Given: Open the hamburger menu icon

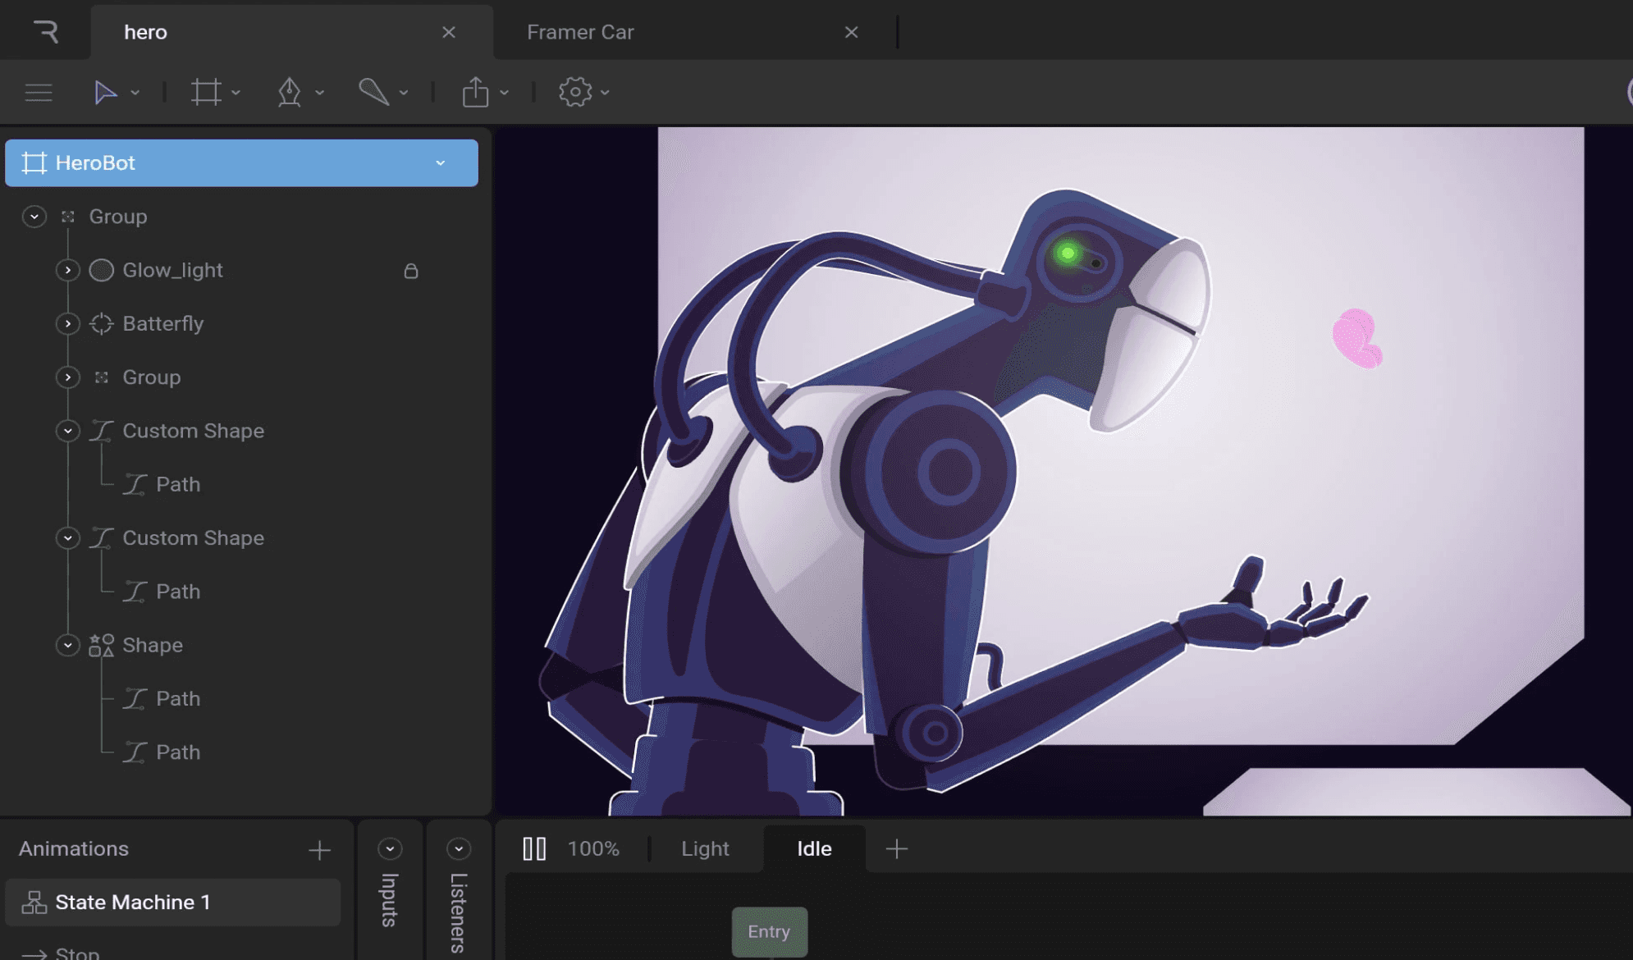Looking at the screenshot, I should coord(39,92).
